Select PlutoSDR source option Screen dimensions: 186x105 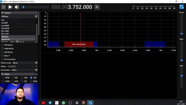pos(18,28)
